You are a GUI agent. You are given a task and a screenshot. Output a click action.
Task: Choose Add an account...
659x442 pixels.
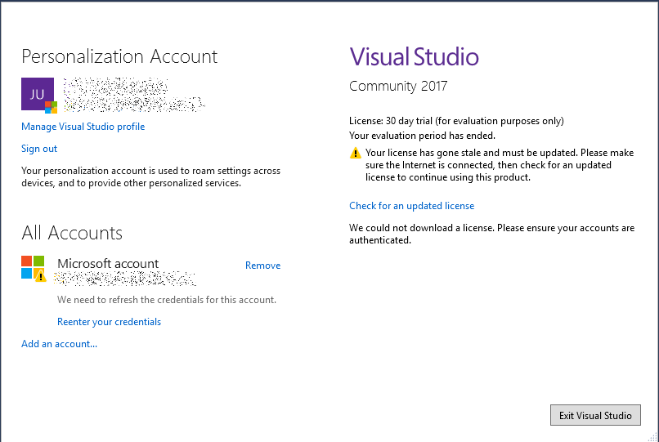click(59, 344)
